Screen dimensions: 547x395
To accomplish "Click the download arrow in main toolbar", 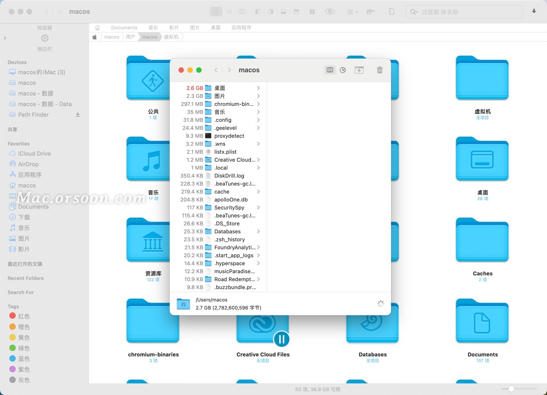I will click(534, 12).
